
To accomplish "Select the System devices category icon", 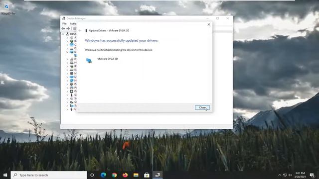I will pos(71,105).
